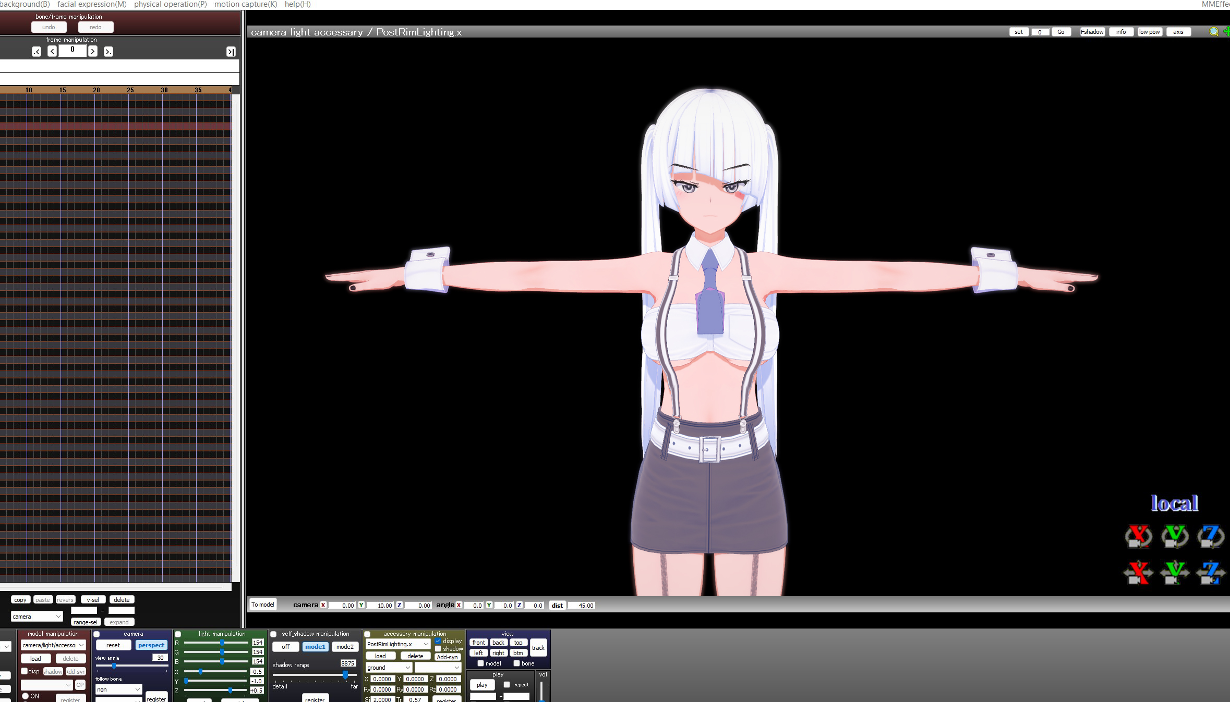Screen dimensions: 1230x702
Task: Click the red X move camera icon
Action: pyautogui.click(x=1138, y=572)
